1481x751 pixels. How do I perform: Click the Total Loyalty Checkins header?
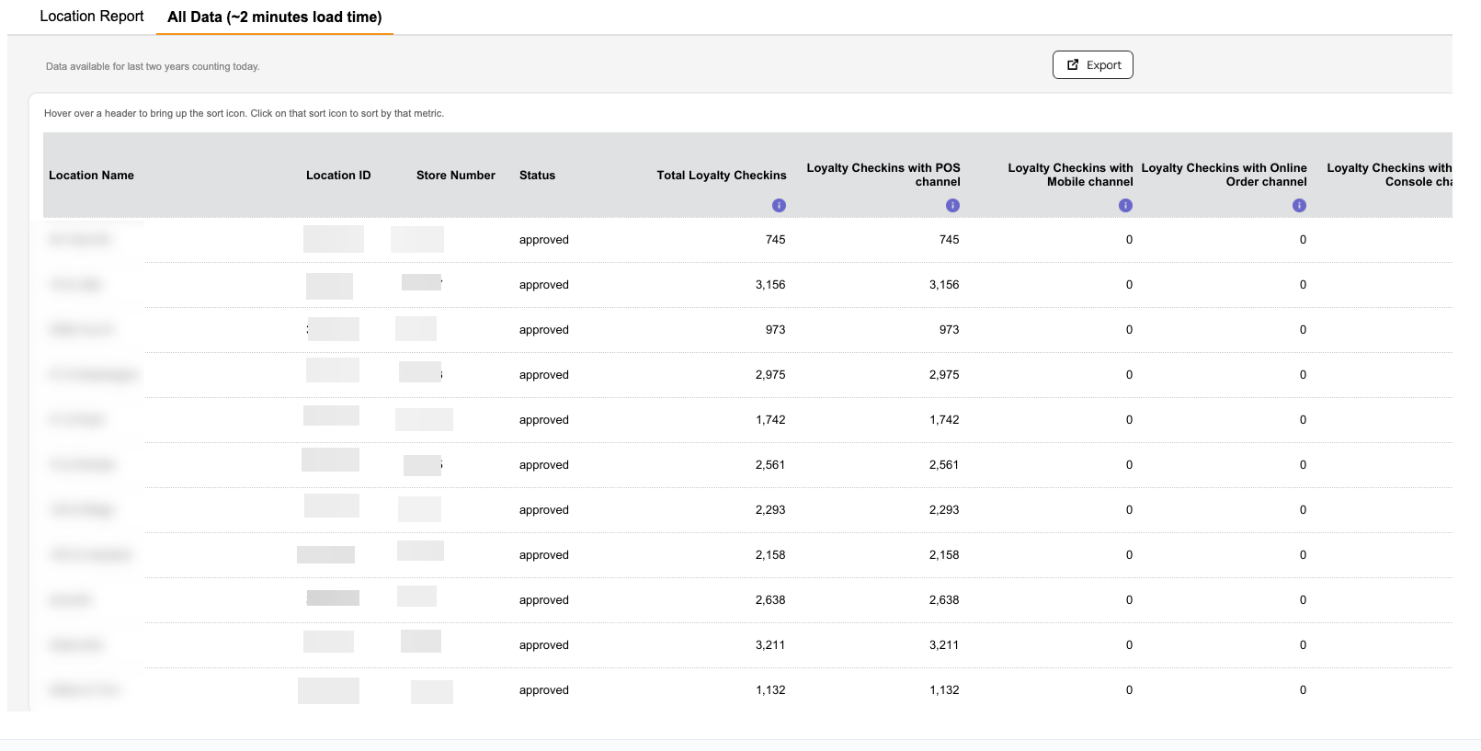[x=722, y=175]
